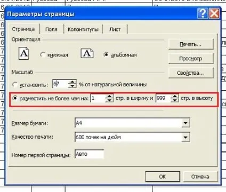Select the установить scale radio button

(14, 84)
